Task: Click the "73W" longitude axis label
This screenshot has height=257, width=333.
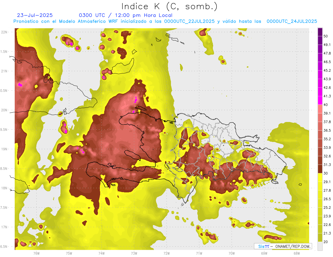Action: click(134, 253)
